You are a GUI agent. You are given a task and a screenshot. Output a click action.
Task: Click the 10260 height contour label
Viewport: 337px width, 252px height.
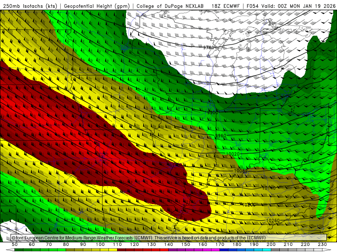[x=273, y=220]
